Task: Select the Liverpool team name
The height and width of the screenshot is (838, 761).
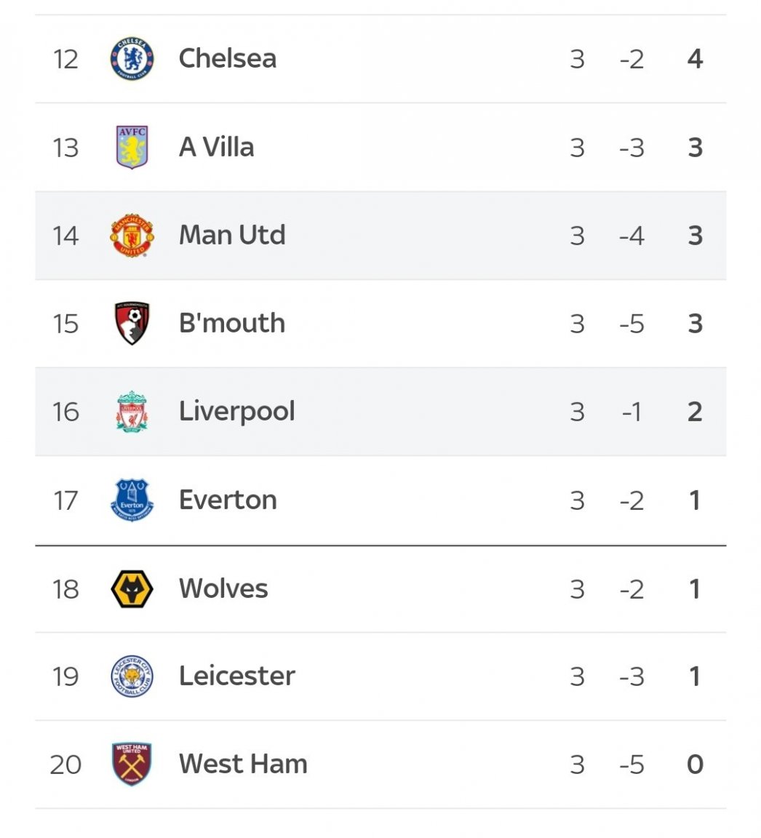Action: (236, 412)
